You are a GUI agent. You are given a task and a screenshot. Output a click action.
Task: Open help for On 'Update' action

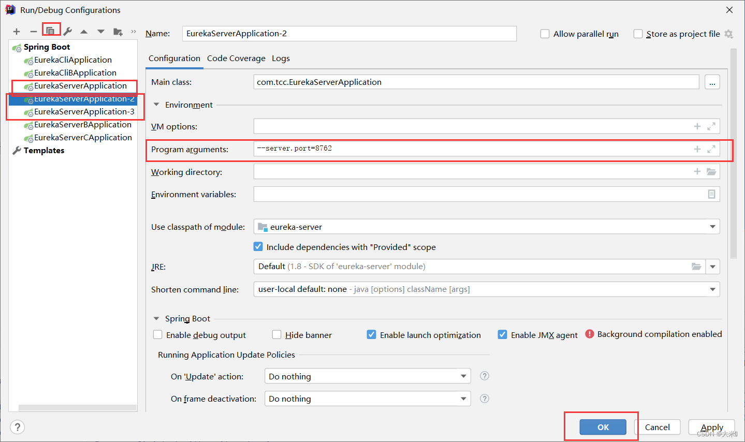[x=485, y=376]
